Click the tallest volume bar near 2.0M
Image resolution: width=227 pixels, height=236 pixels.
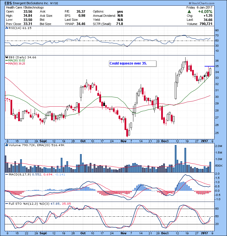(176, 159)
